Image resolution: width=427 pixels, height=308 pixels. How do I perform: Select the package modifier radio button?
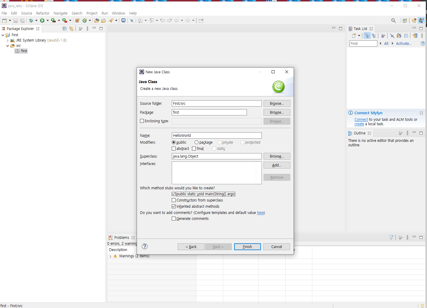[x=196, y=142]
